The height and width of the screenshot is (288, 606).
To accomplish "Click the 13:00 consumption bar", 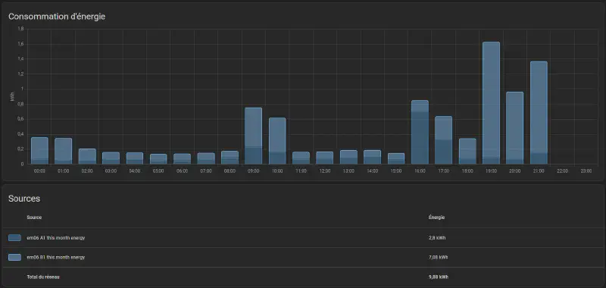I will point(348,157).
